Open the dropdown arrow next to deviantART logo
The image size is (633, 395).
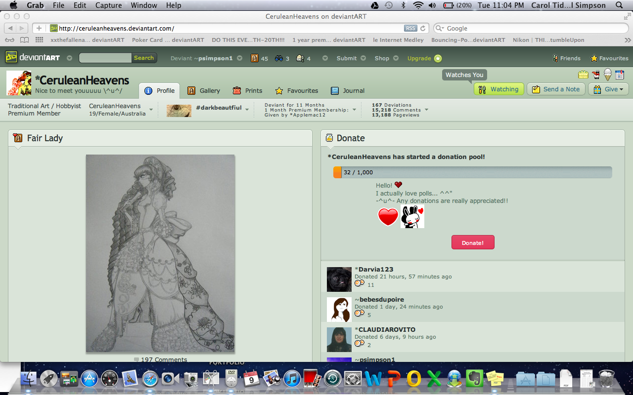click(69, 58)
